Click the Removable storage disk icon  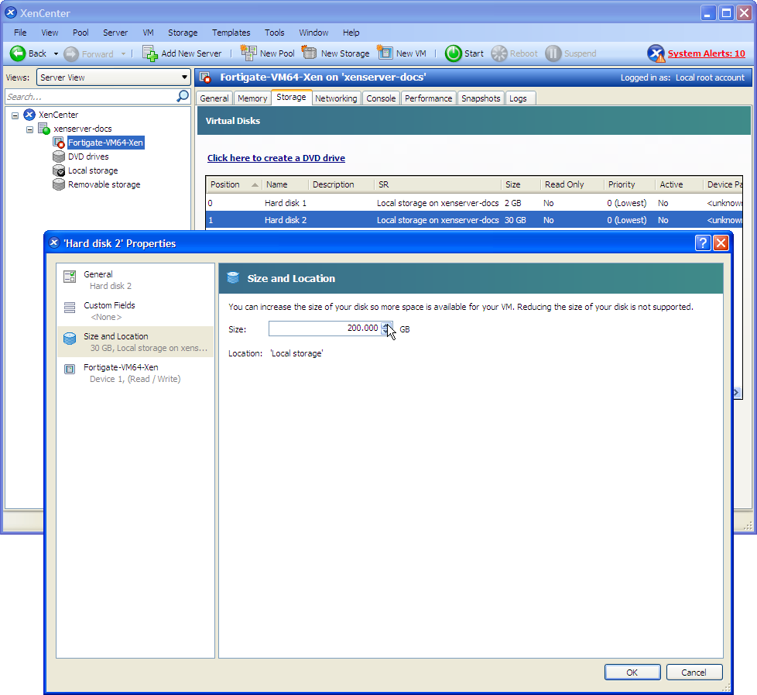pos(58,184)
